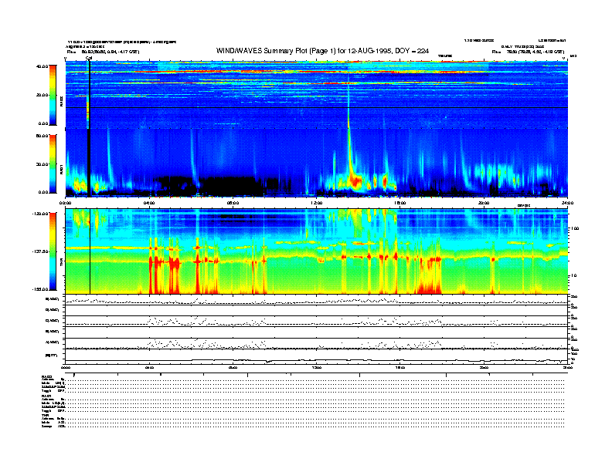Image resolution: width=612 pixels, height=472 pixels.
Task: Click the RAD2 intensity color bar
Action: 53,95
